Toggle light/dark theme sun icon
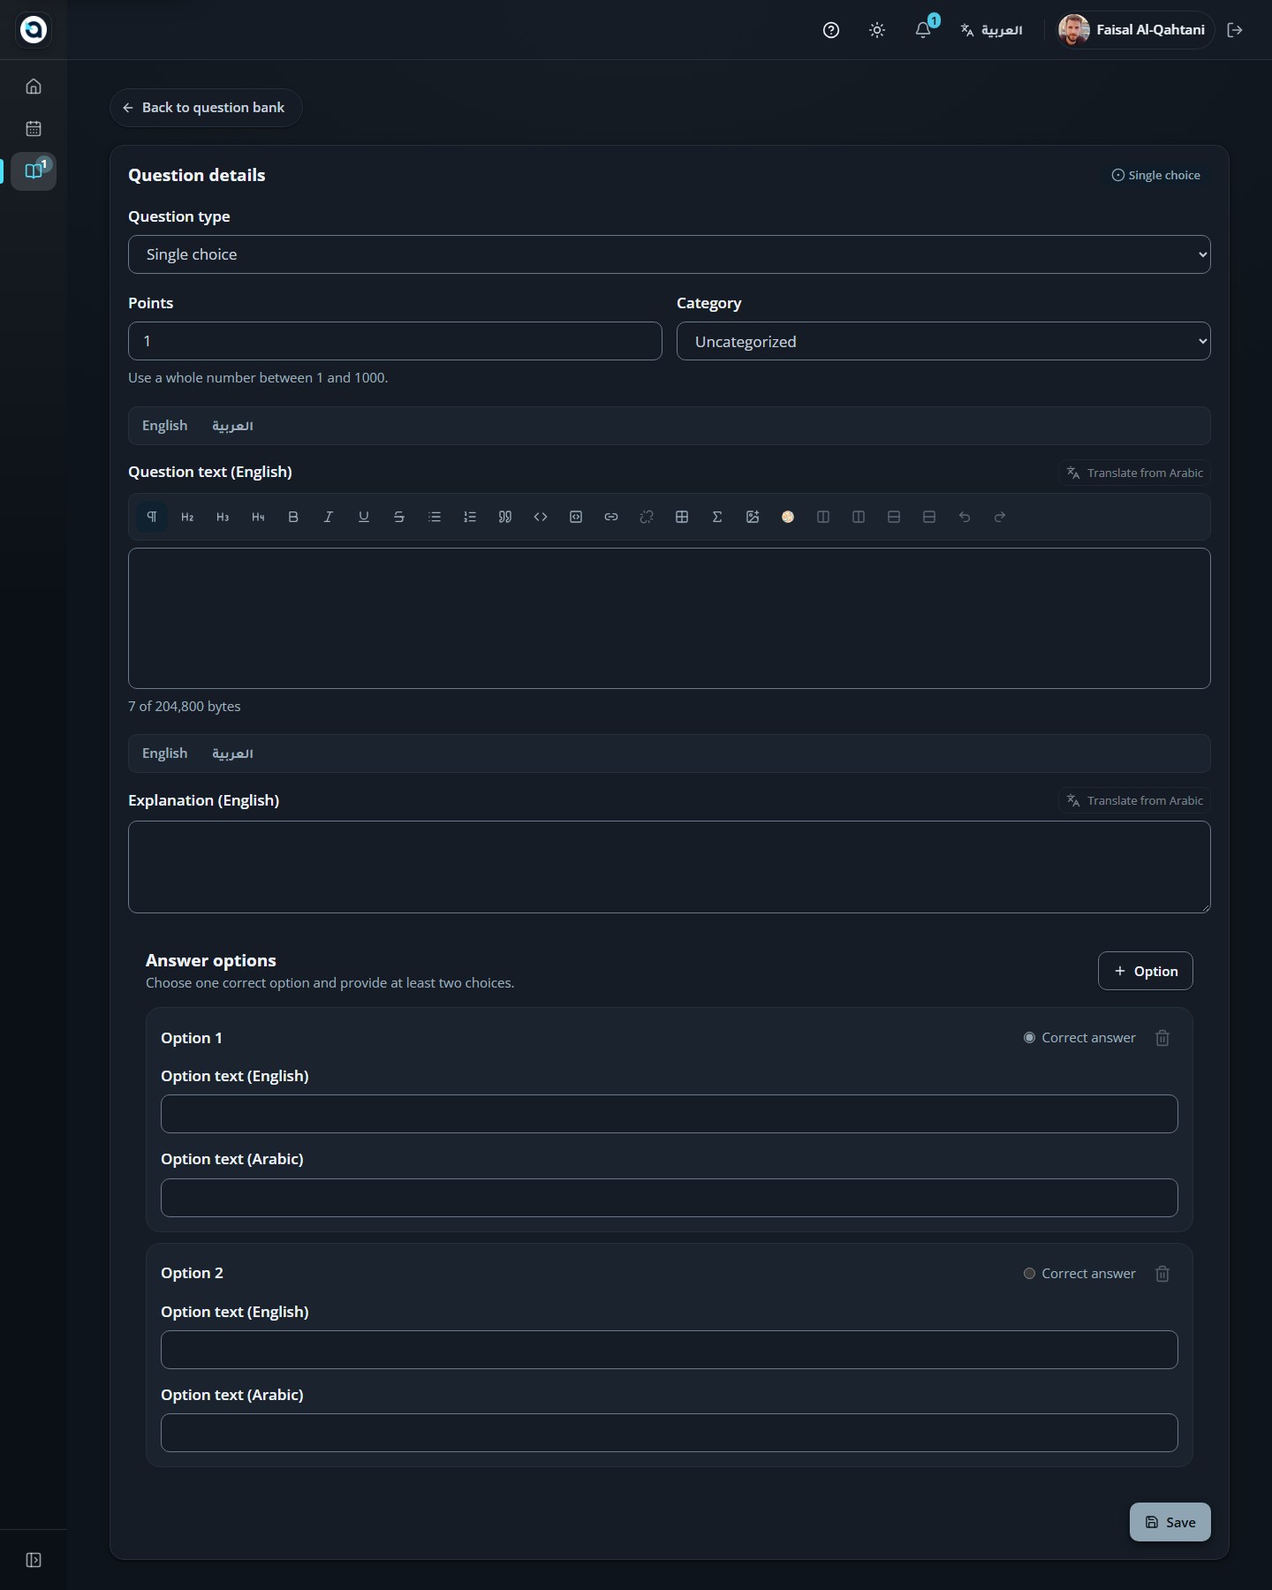 tap(877, 30)
